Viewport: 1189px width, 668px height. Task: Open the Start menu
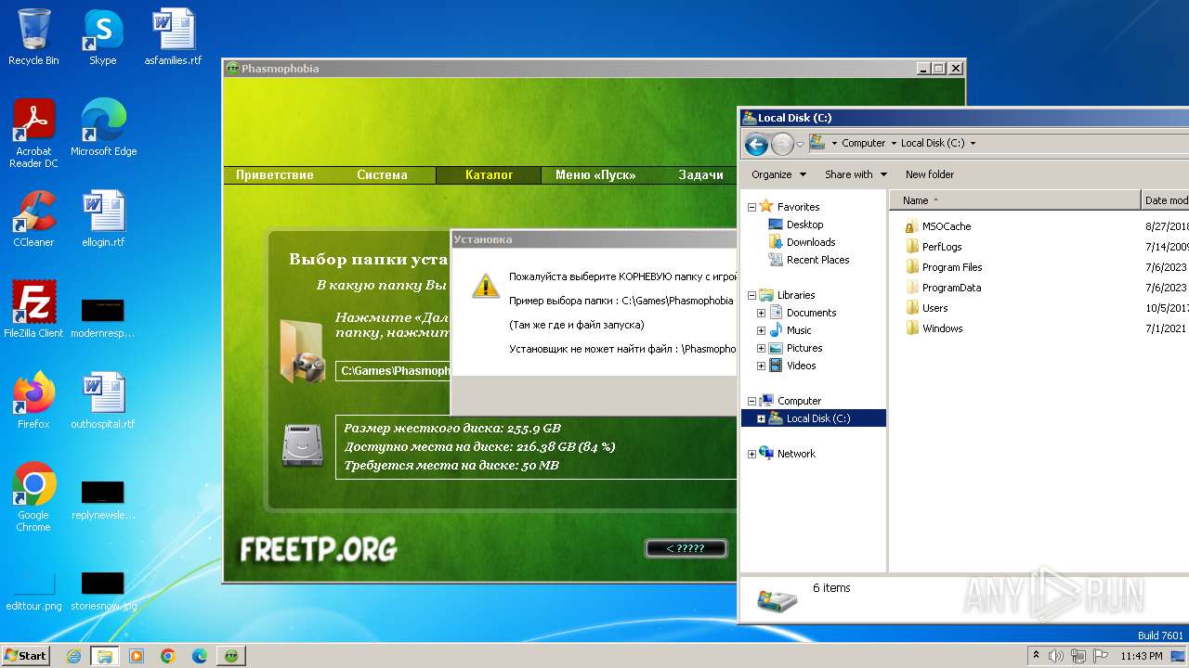25,656
